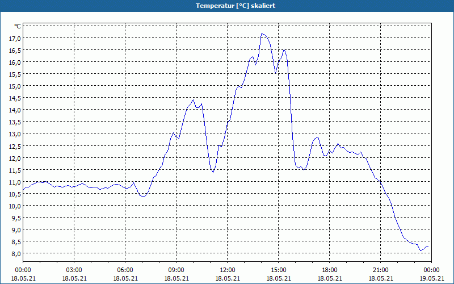Image resolution: width=454 pixels, height=284 pixels.
Task: Click the curve's starting point at 00:00
Action: [x=23, y=189]
